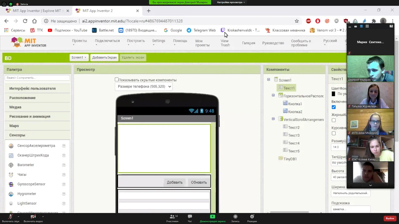This screenshot has height=224, width=399.
Task: Click the ДобавитьЭкран button
Action: (104, 58)
